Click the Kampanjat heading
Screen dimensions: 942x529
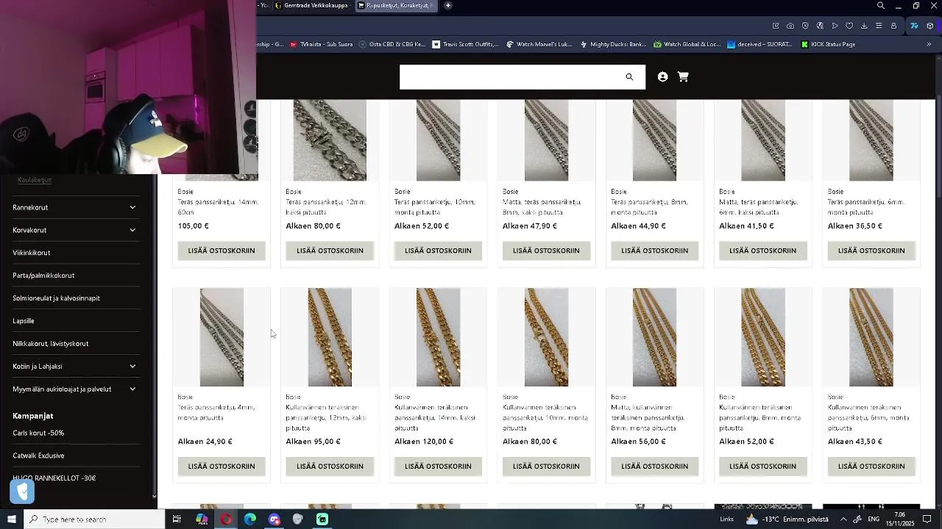[x=32, y=416]
